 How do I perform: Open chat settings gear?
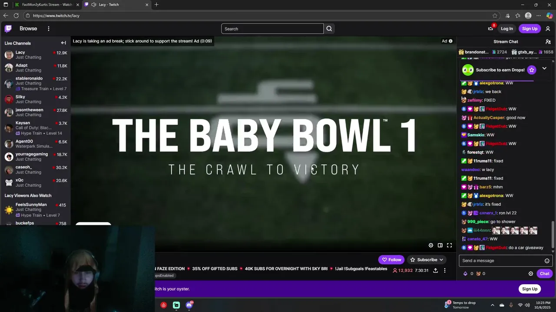click(x=531, y=273)
